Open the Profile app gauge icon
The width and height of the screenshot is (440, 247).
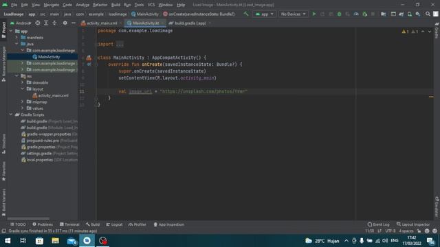pos(356,14)
